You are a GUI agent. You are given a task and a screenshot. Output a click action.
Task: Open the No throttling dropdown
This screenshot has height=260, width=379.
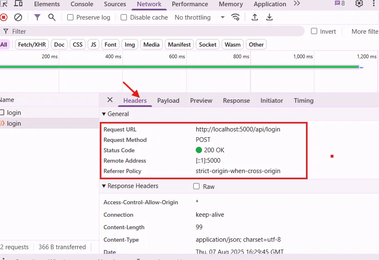tap(200, 17)
